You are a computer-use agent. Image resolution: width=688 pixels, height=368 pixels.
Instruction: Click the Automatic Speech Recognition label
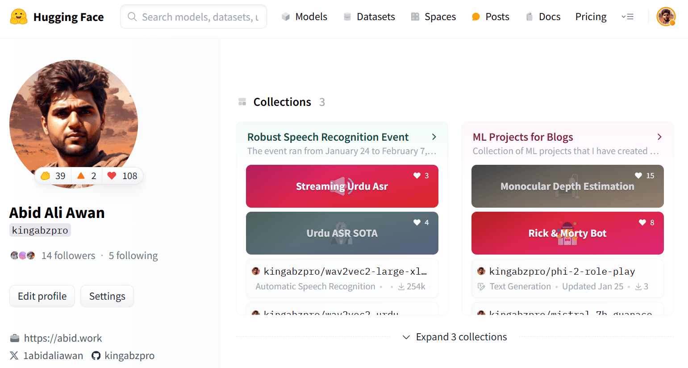[315, 287]
